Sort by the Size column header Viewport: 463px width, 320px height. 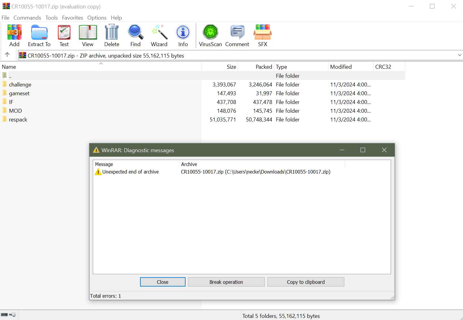pos(220,67)
